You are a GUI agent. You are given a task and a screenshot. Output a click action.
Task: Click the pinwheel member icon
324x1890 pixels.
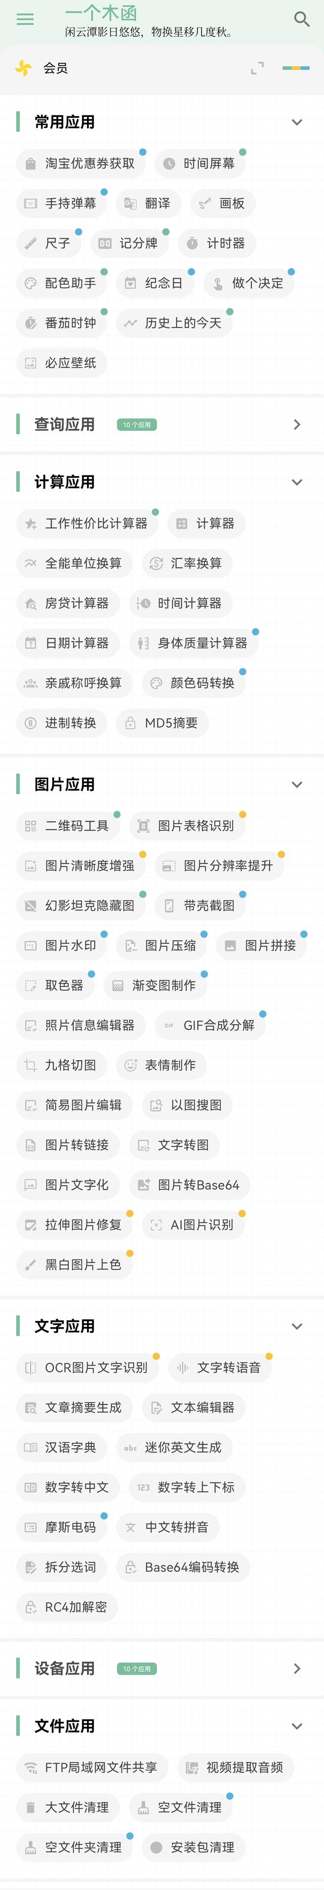tap(23, 68)
